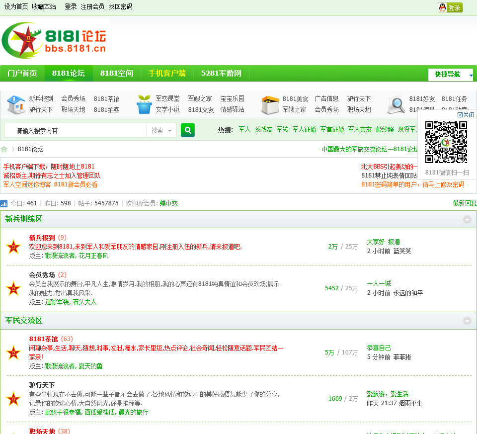
Task: Click the home breadcrumb icon
Action: tap(4, 149)
